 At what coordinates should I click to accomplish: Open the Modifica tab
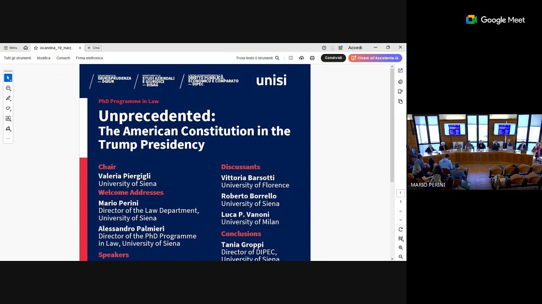(44, 58)
